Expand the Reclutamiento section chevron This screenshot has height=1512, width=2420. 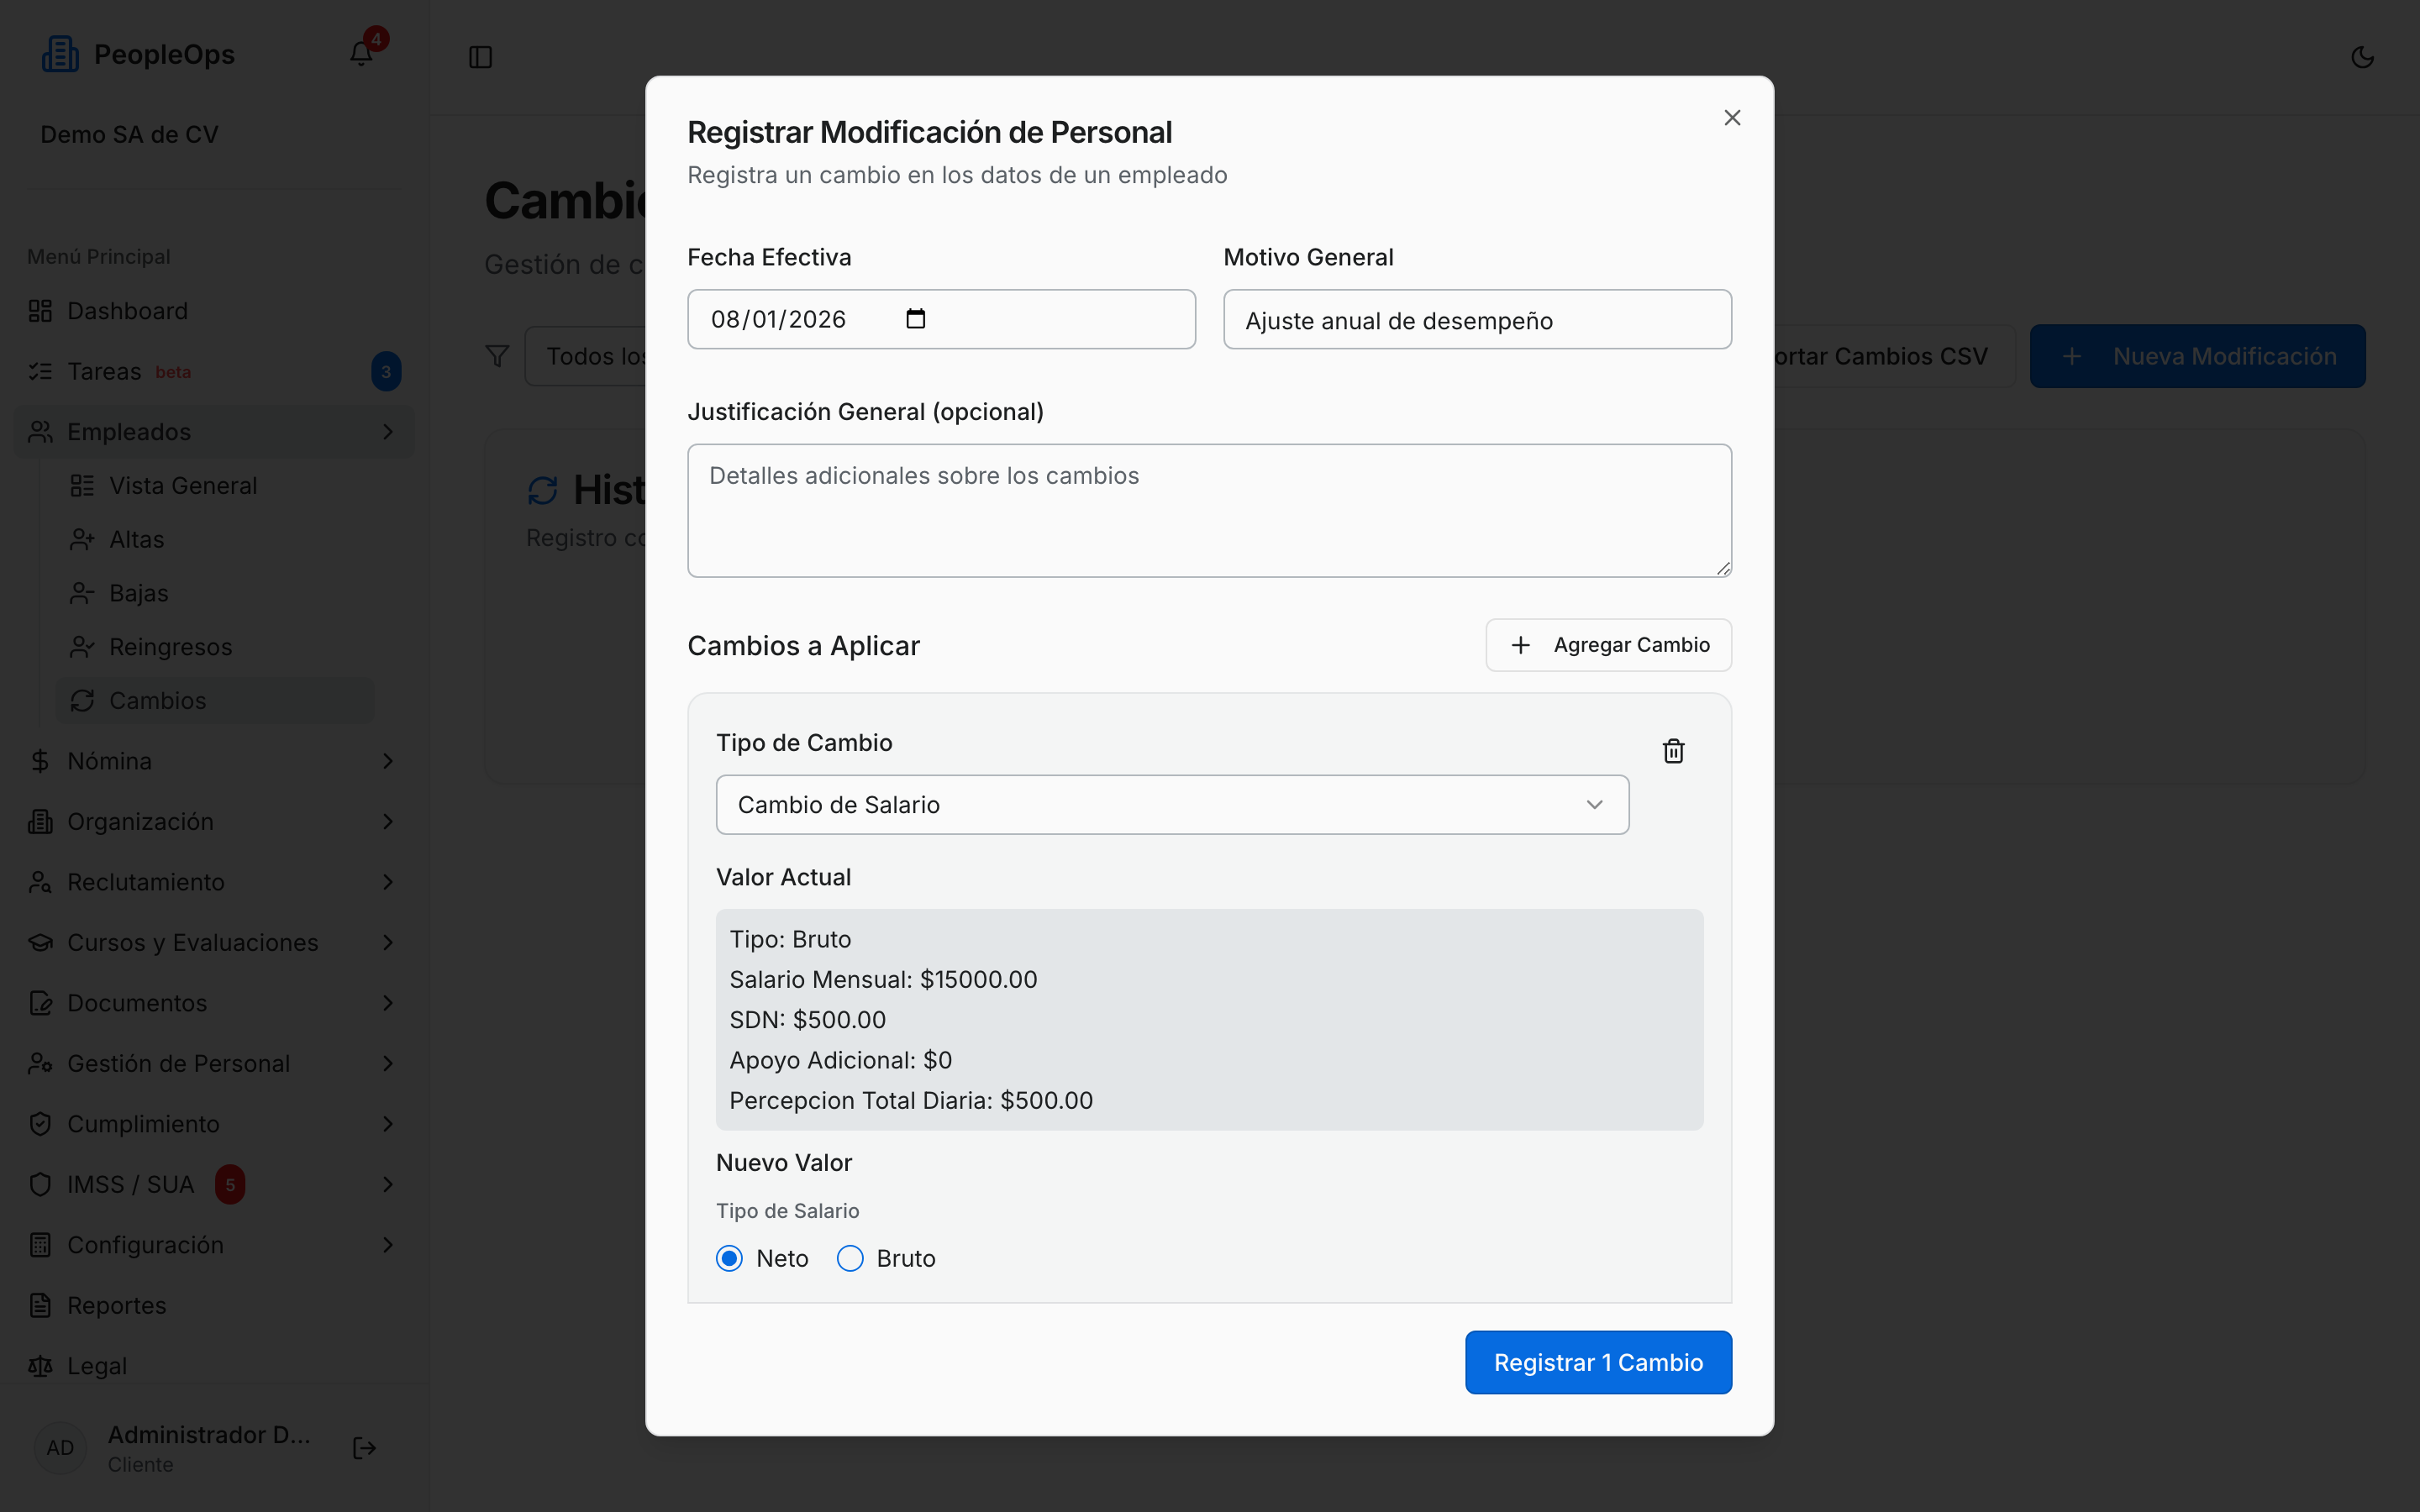point(388,882)
